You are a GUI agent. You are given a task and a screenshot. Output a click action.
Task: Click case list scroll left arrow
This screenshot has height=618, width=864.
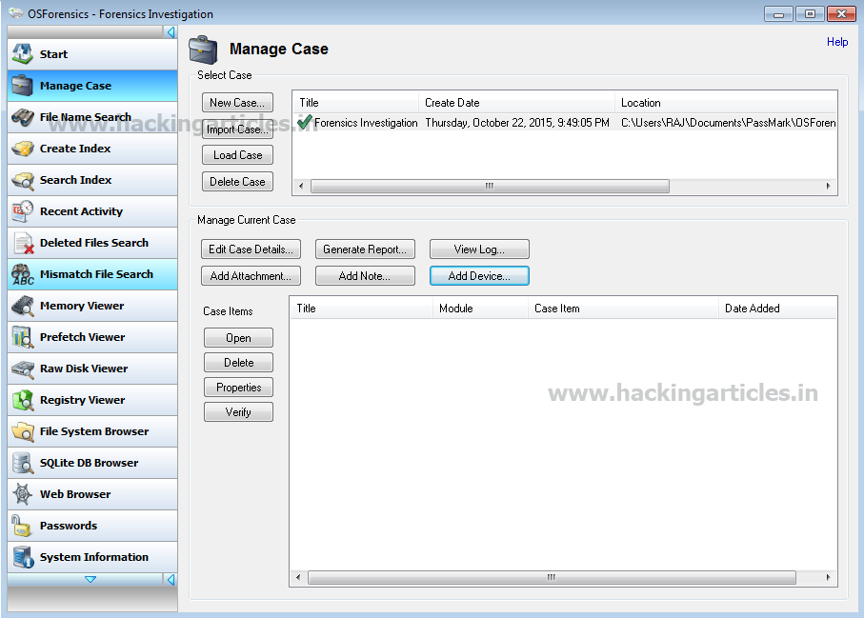pos(301,187)
